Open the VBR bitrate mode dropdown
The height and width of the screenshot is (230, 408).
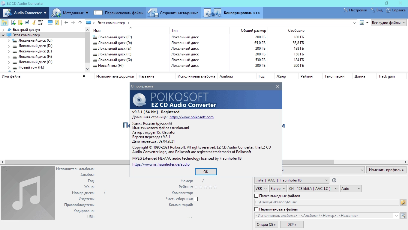pyautogui.click(x=261, y=189)
